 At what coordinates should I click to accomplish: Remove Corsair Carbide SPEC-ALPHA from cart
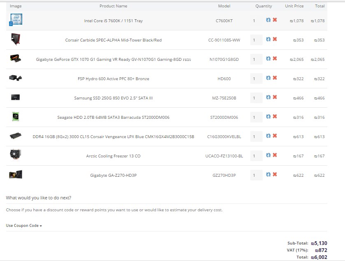click(x=275, y=39)
